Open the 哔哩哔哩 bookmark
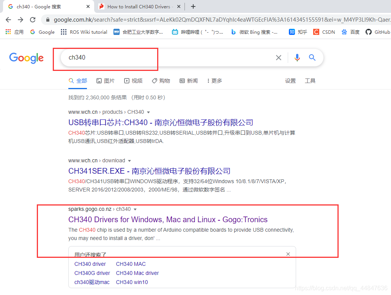The width and height of the screenshot is (391, 295). click(197, 32)
